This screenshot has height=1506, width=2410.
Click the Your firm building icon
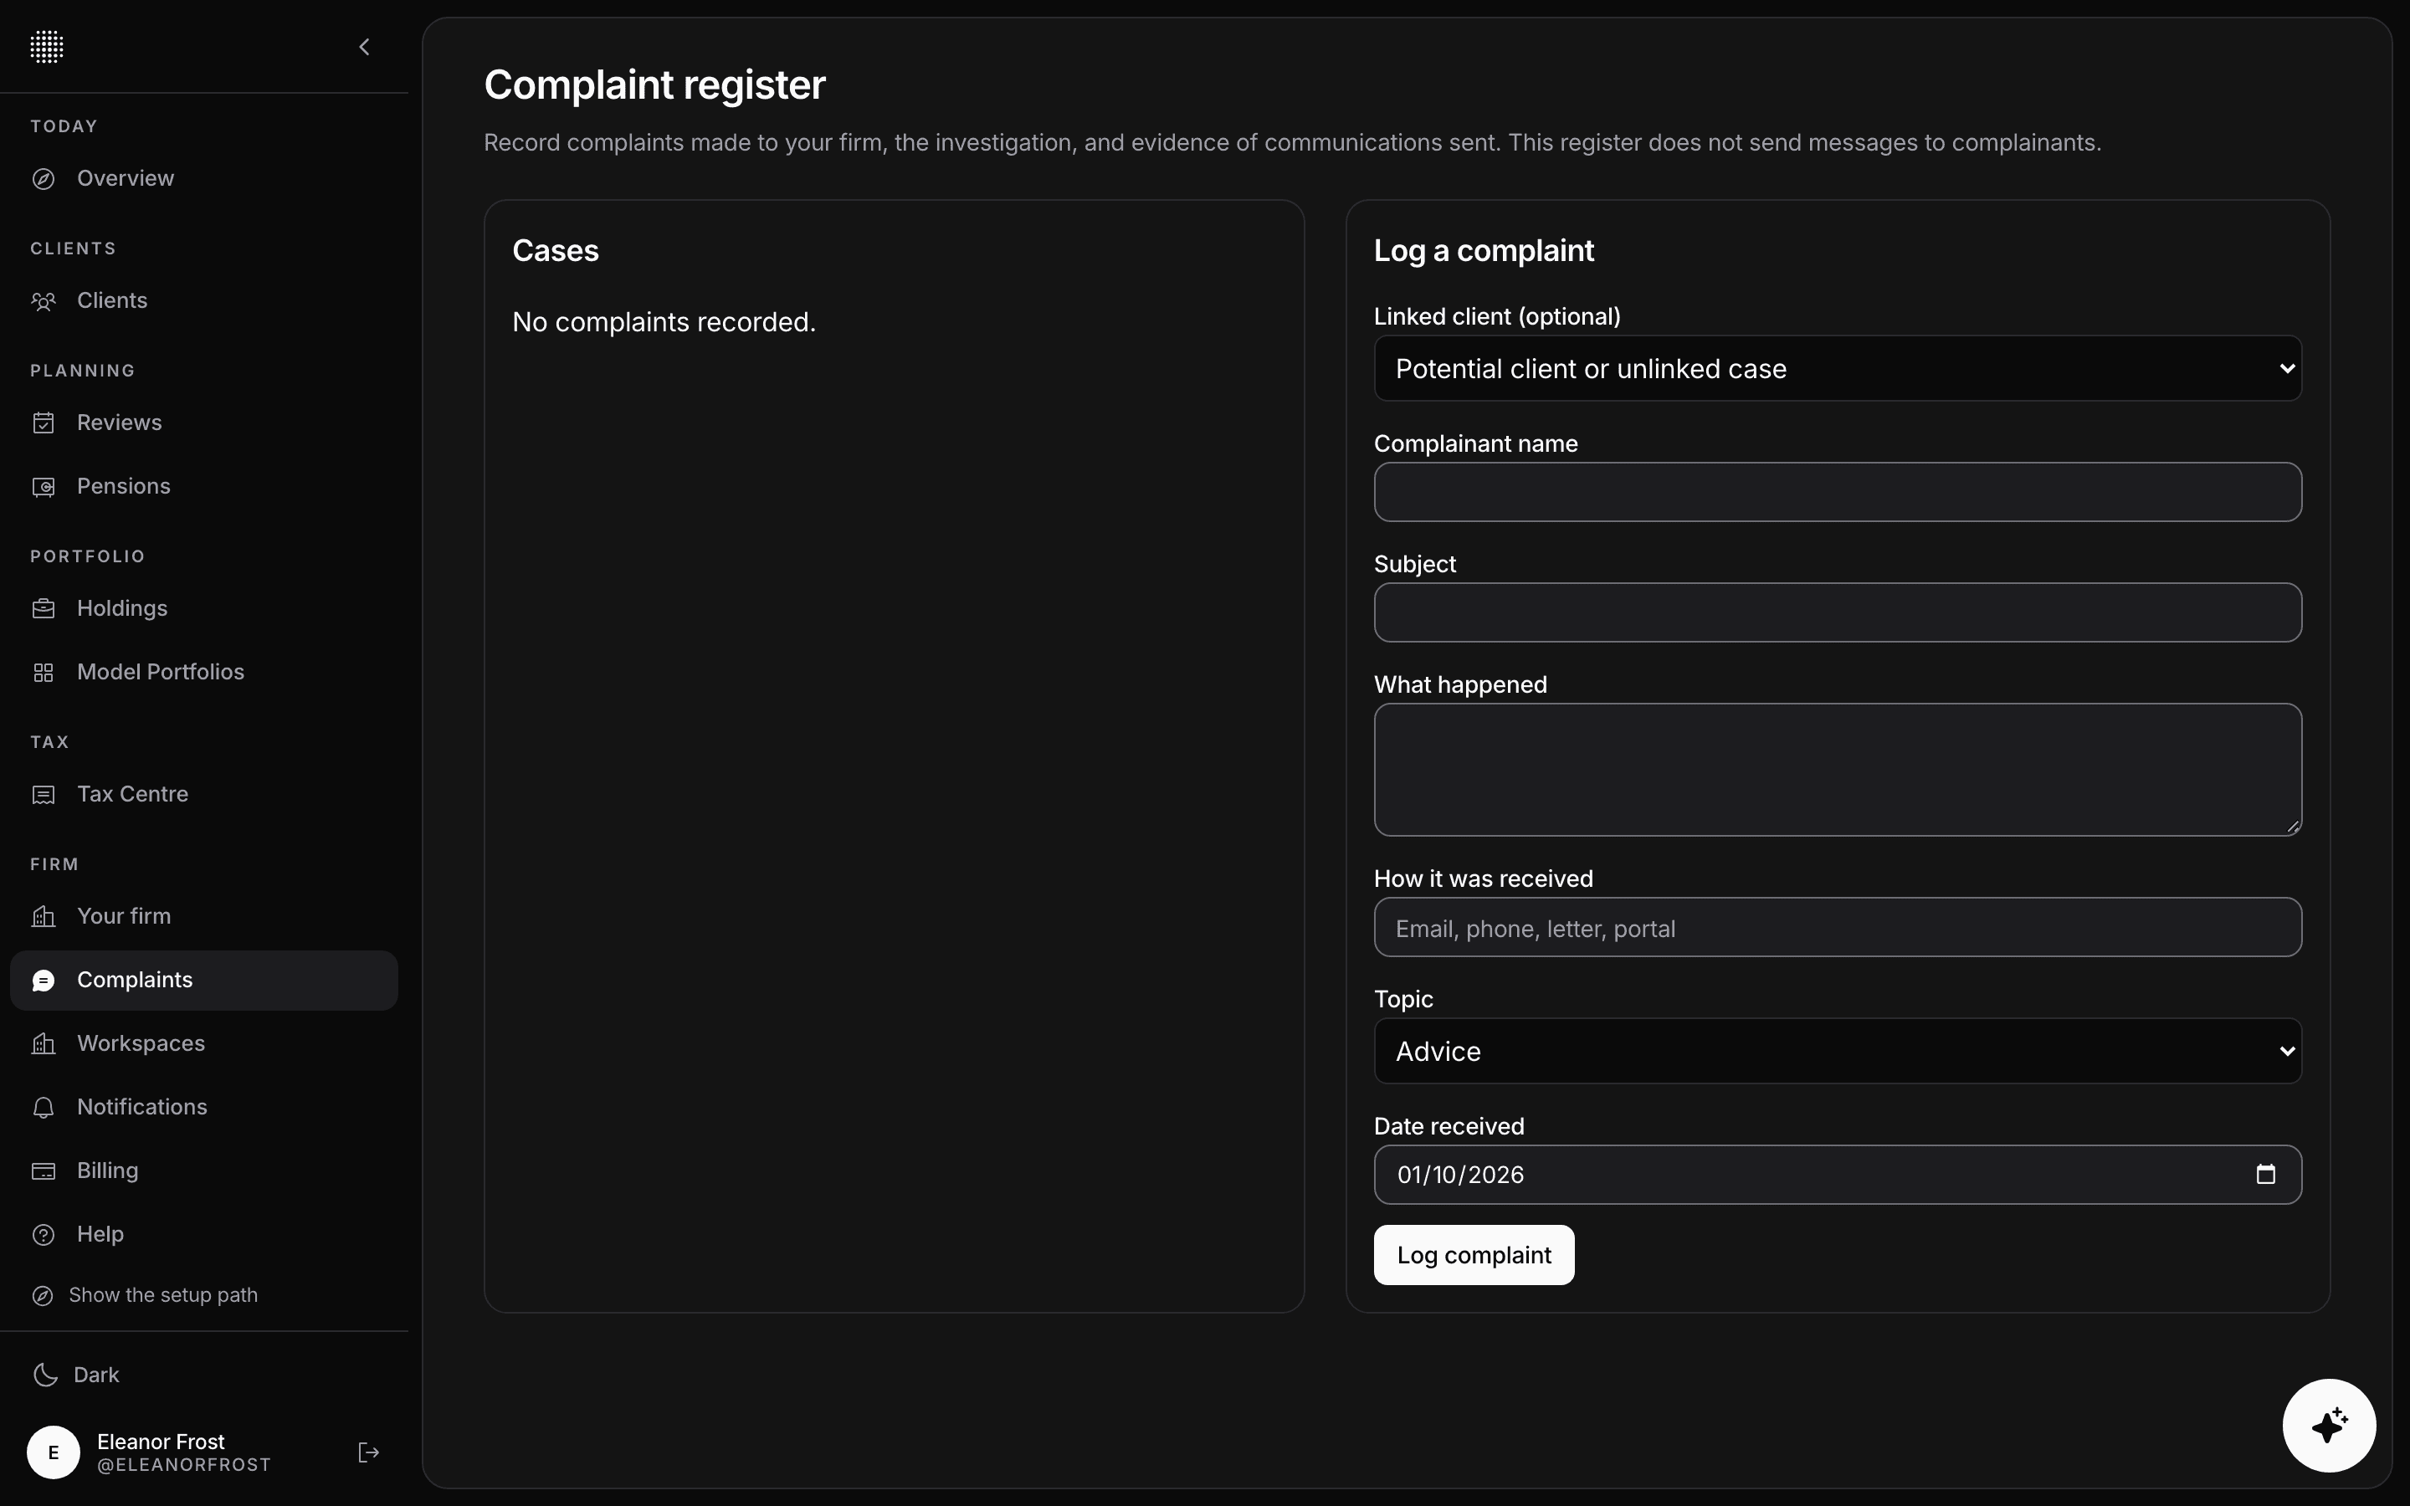(43, 916)
